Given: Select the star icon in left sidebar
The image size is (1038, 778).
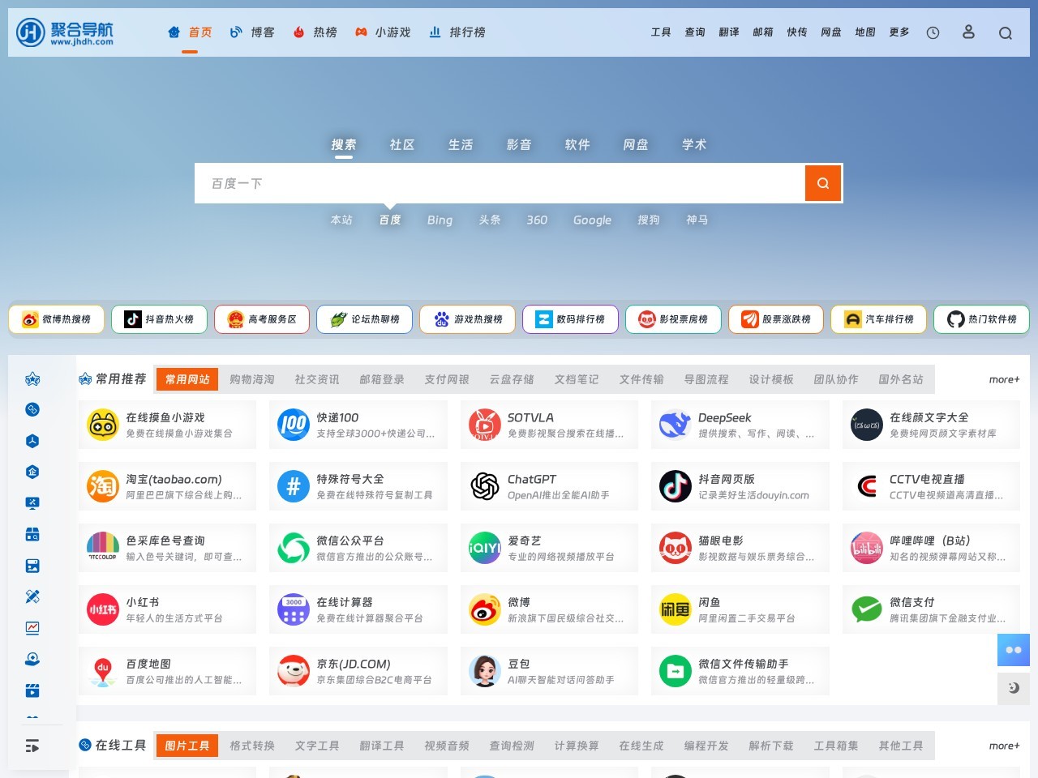Looking at the screenshot, I should point(32,378).
